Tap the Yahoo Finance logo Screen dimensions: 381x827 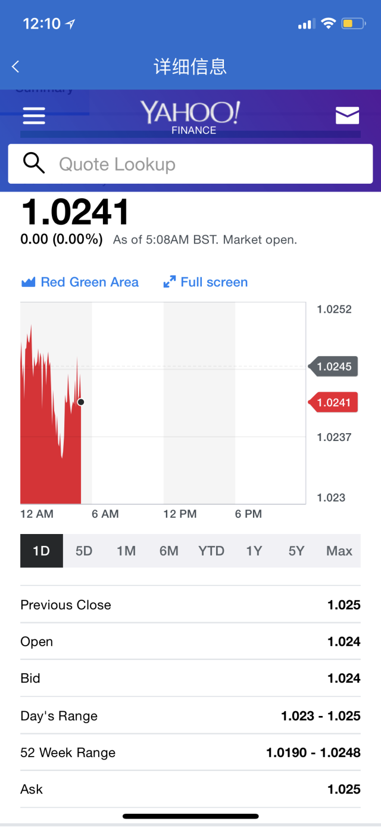(x=190, y=116)
